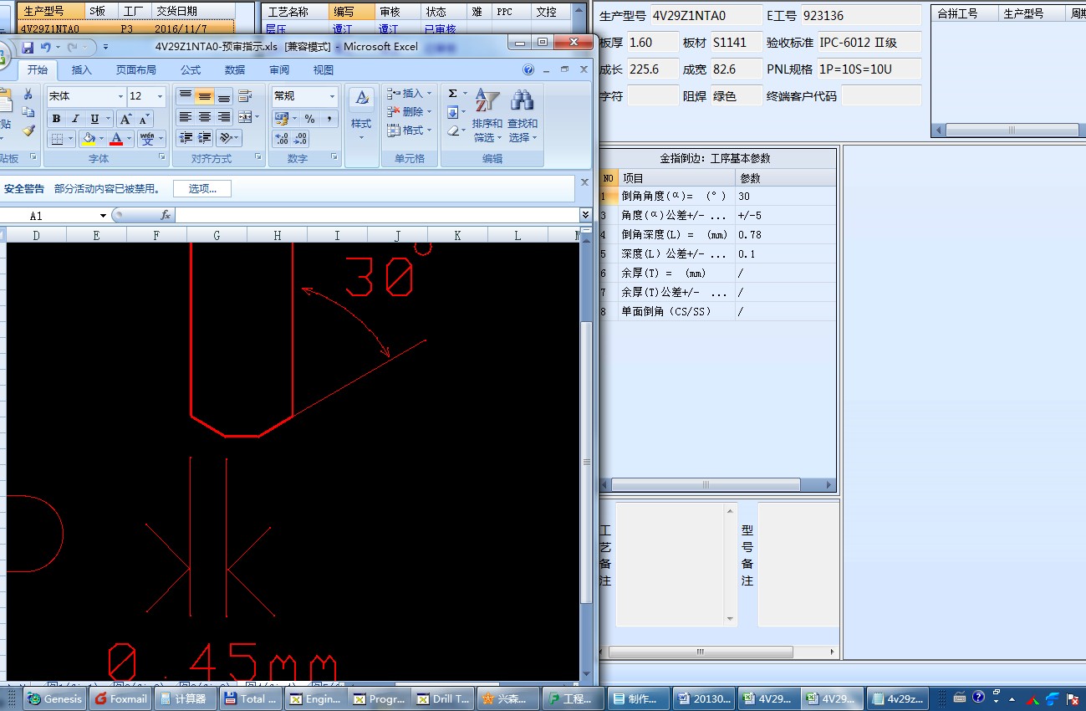Decrease the indent
The image size is (1086, 711).
tap(186, 138)
